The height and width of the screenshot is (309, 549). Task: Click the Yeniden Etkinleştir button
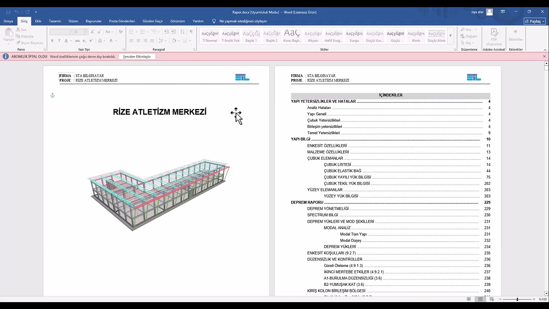pos(137,56)
